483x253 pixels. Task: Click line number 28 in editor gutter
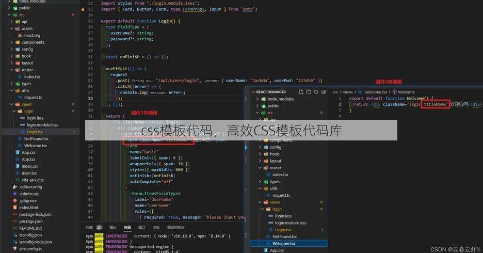(90, 98)
